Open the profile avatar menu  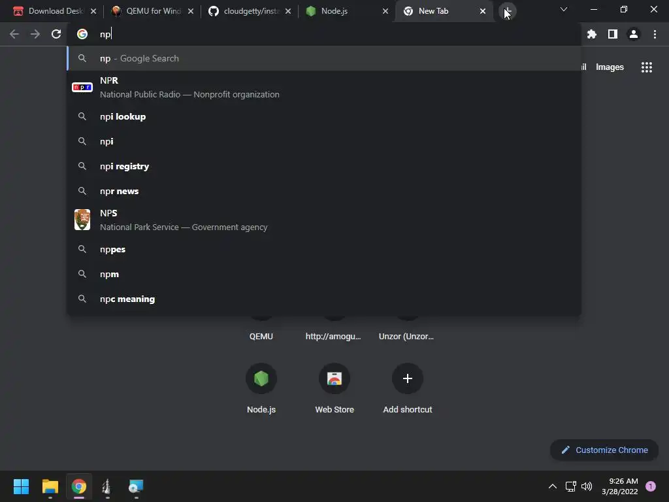[633, 34]
